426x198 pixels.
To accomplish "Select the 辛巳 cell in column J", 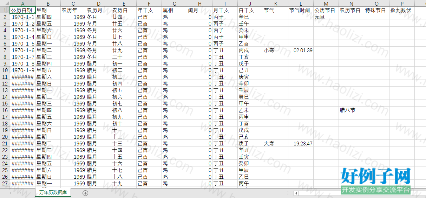I will tap(250, 17).
